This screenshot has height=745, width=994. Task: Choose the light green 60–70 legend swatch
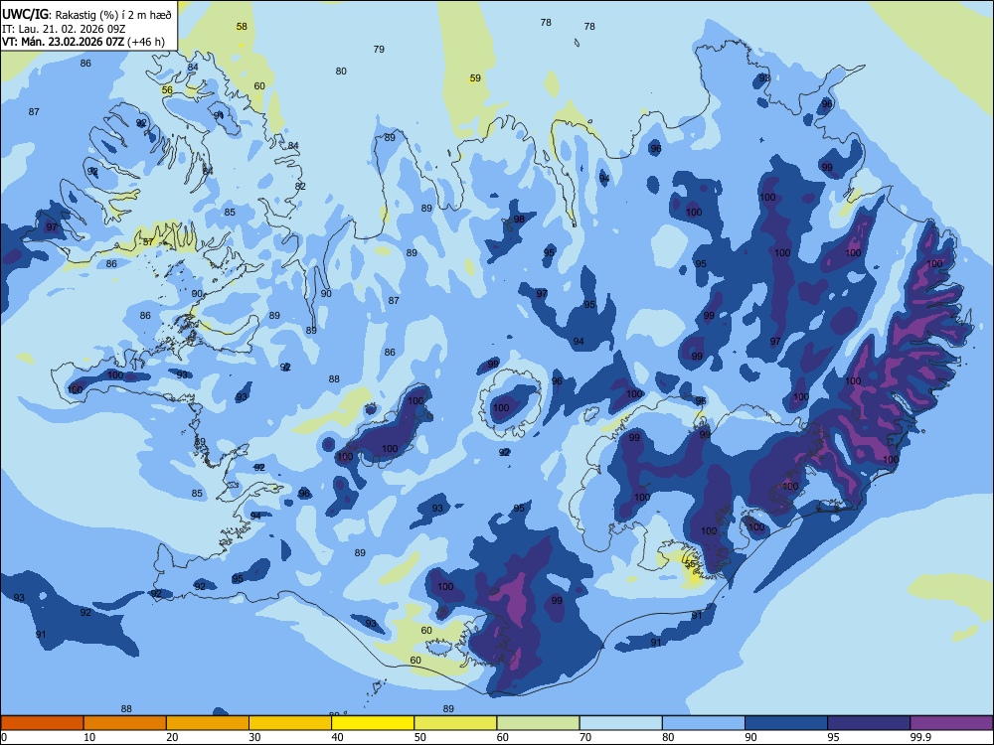pyautogui.click(x=538, y=723)
